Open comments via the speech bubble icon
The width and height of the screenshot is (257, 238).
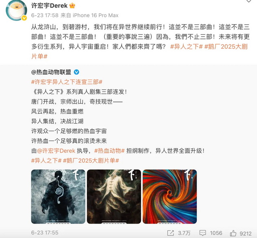pyautogui.click(x=202, y=233)
